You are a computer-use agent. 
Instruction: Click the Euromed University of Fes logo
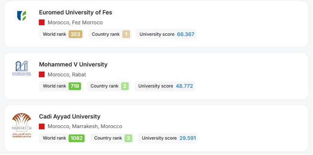(22, 16)
